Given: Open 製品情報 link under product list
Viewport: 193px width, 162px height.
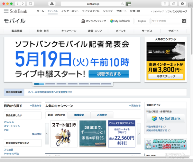Looking at the screenshot, I should 37,134.
